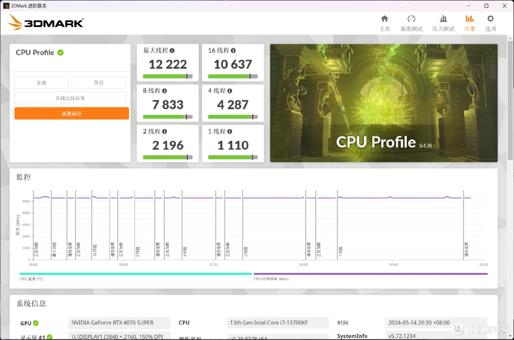Image resolution: width=514 pixels, height=340 pixels.
Task: Click the 在线比较结果 compare online button
Action: click(70, 98)
